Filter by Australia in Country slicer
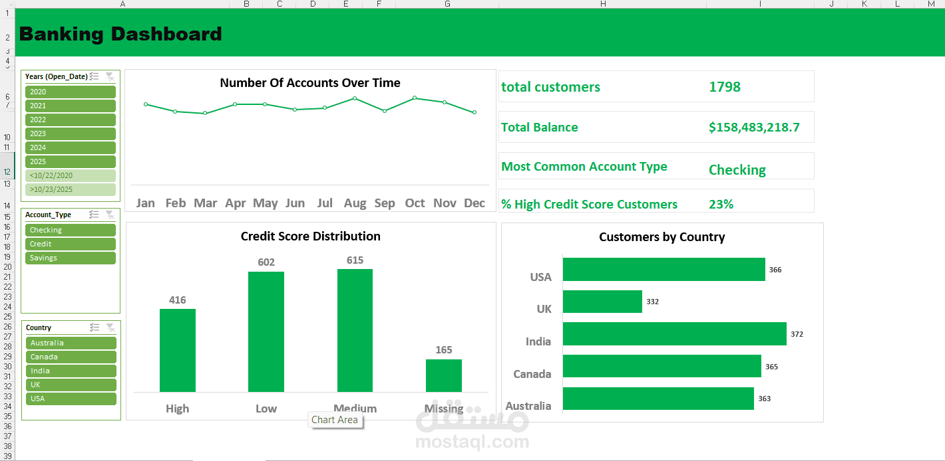Viewport: 945px width, 461px height. point(71,343)
